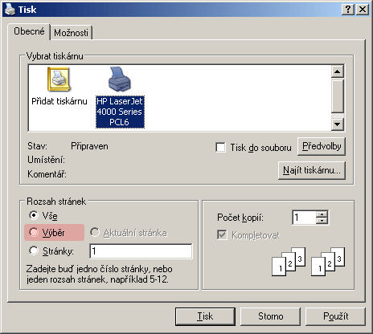Select the Přidat tiskárnu icon
The image size is (373, 334).
point(59,79)
